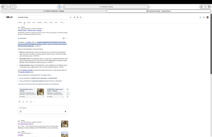Click the Safari address bar
This screenshot has height=137, width=212.
click(x=106, y=7)
